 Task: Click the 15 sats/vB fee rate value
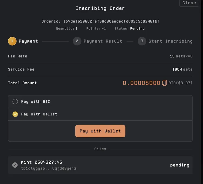point(181,56)
